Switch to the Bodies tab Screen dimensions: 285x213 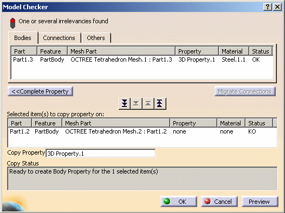pos(23,38)
